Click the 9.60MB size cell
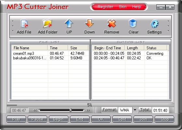The height and width of the screenshot is (130, 182). click(76, 58)
